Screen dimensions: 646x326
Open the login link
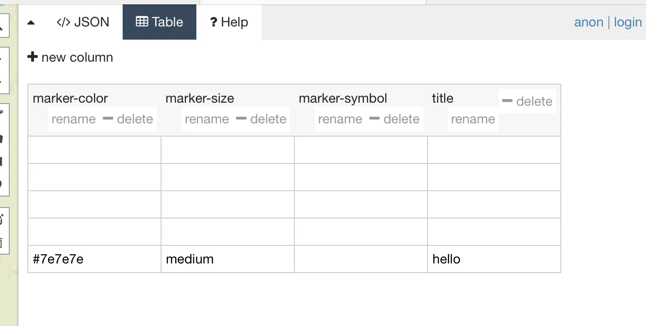[627, 22]
